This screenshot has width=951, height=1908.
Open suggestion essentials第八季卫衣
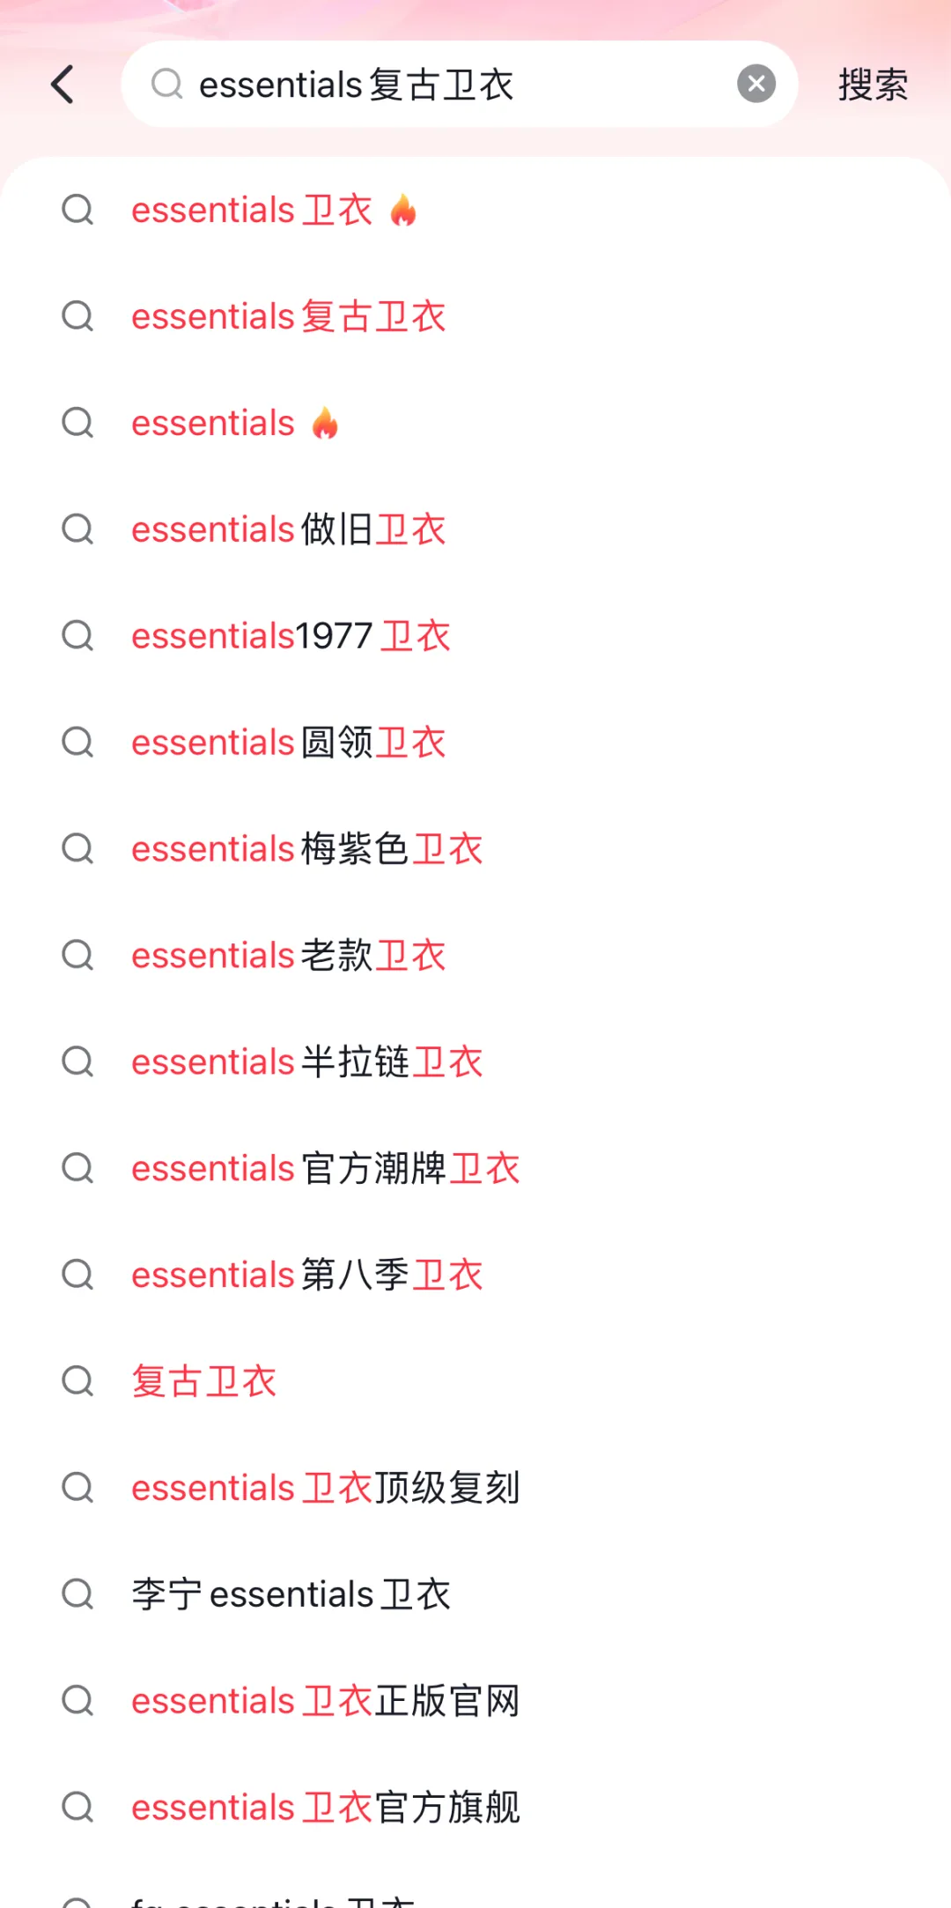pos(475,1275)
